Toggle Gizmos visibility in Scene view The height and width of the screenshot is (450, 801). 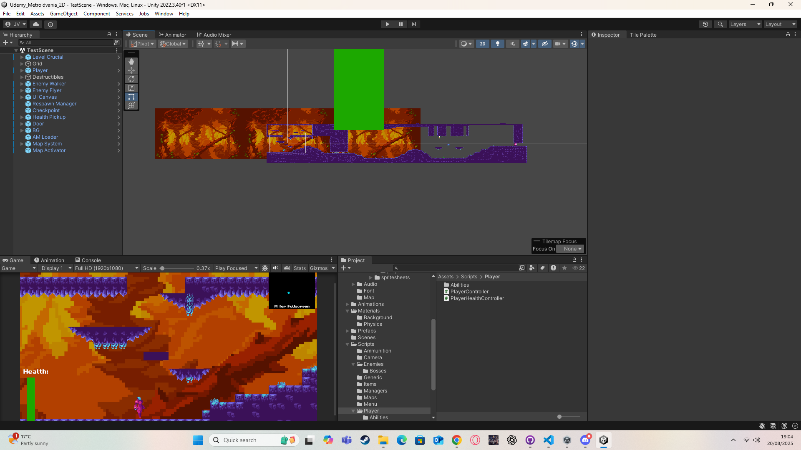click(574, 44)
